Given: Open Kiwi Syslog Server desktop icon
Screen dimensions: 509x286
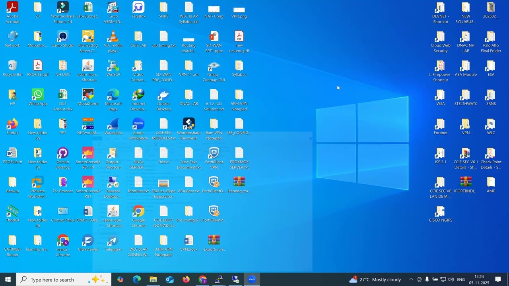Looking at the screenshot, I should (88, 42).
